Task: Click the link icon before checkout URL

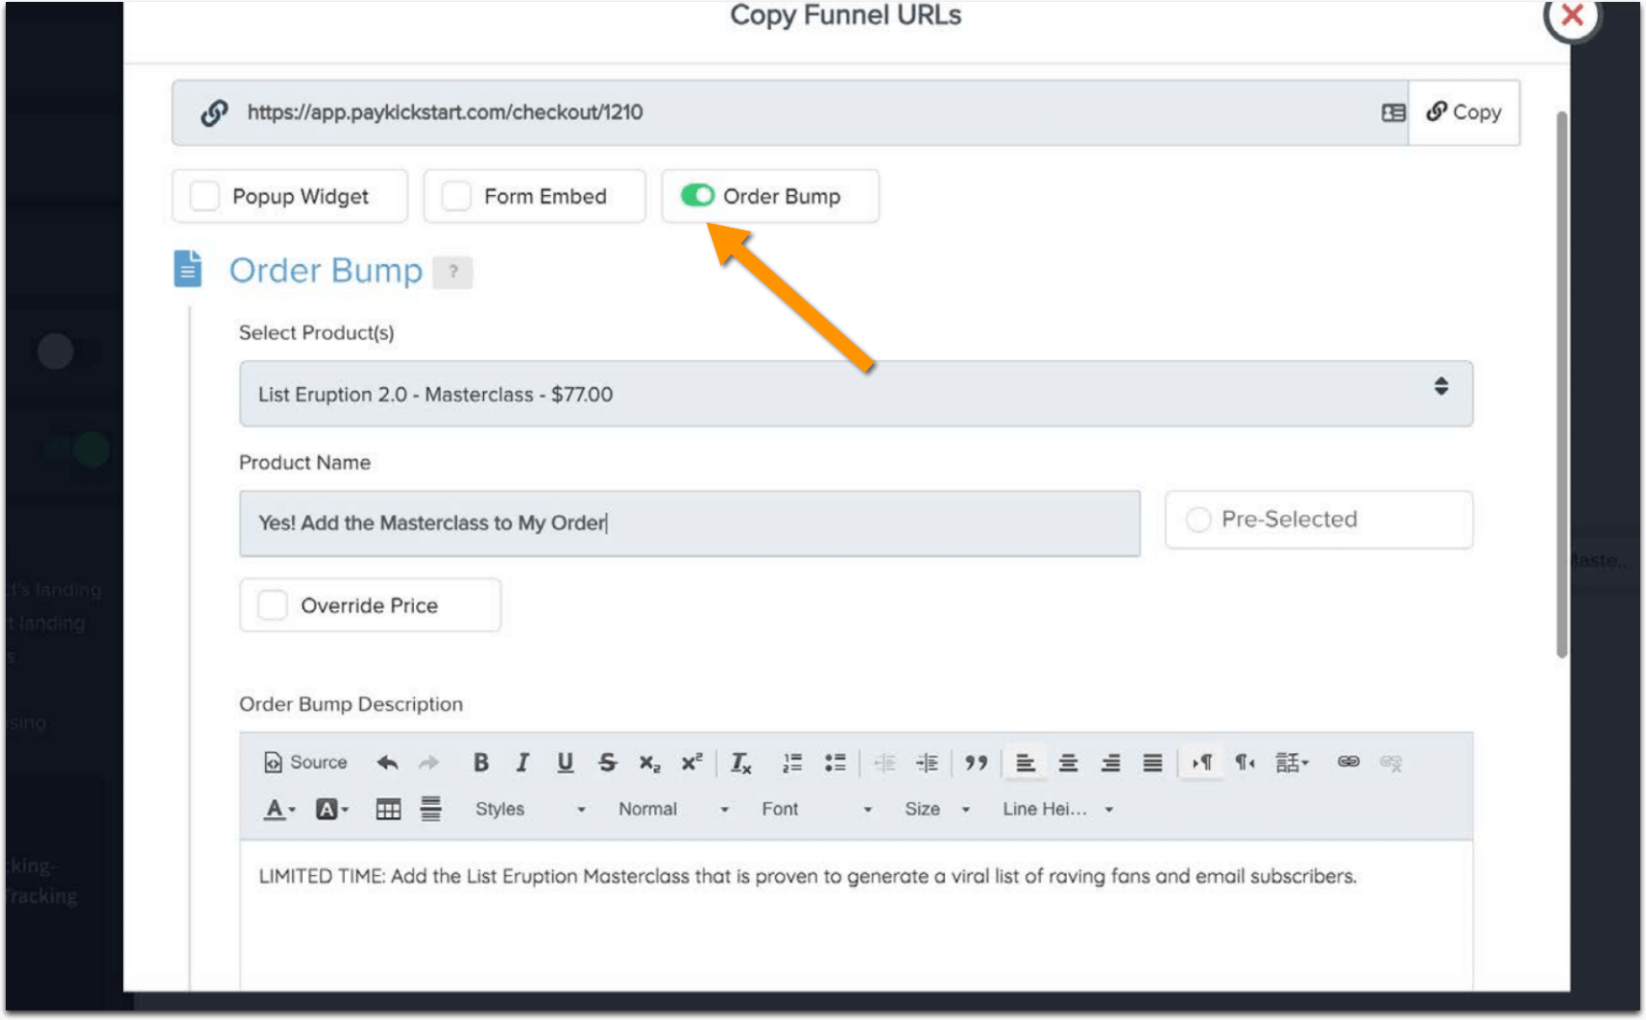Action: pyautogui.click(x=214, y=113)
